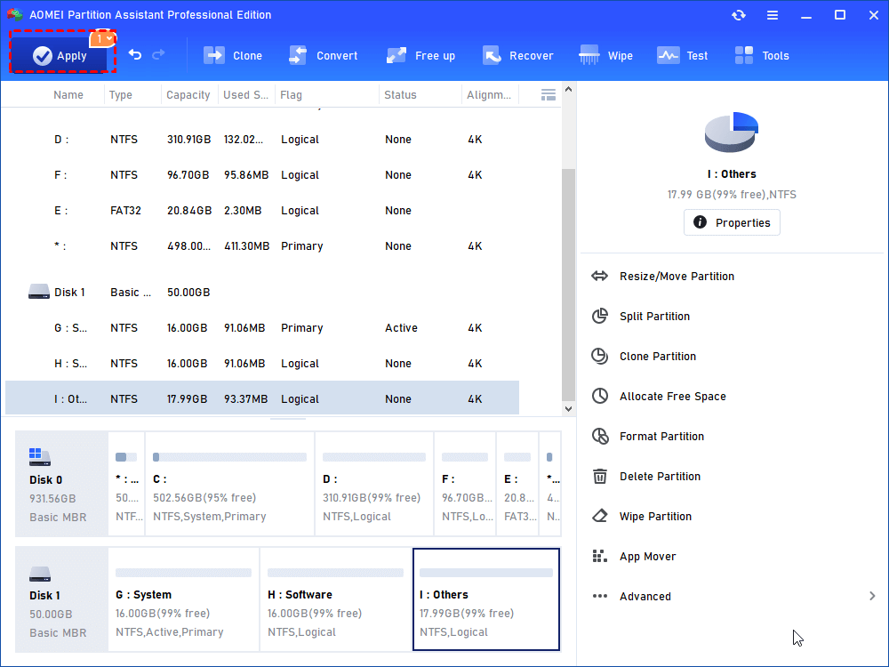The height and width of the screenshot is (667, 889).
Task: Open the Wipe menu
Action: click(605, 55)
